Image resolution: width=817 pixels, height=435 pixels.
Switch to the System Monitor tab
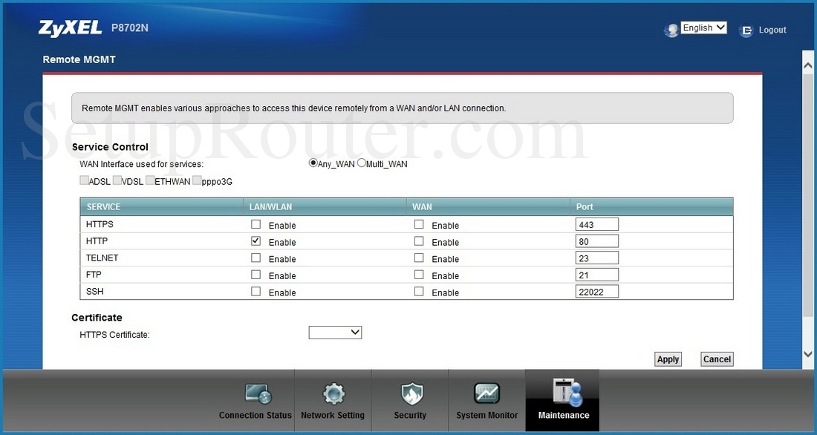486,394
